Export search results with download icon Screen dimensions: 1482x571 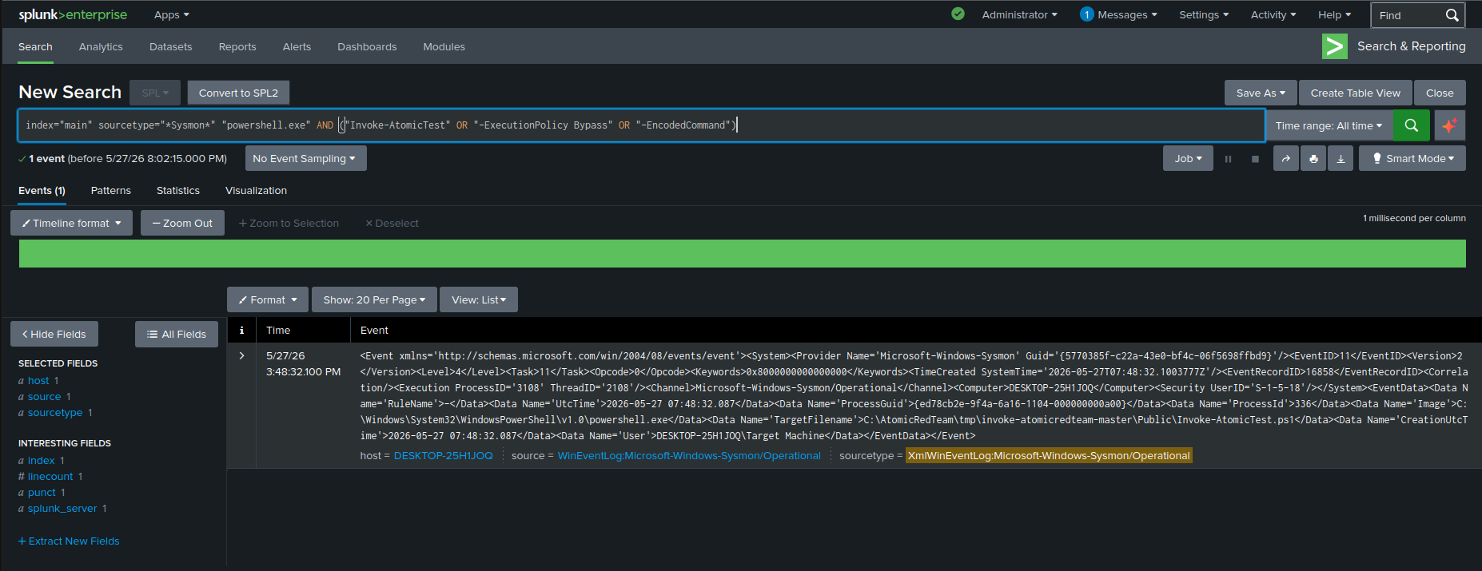(1341, 158)
